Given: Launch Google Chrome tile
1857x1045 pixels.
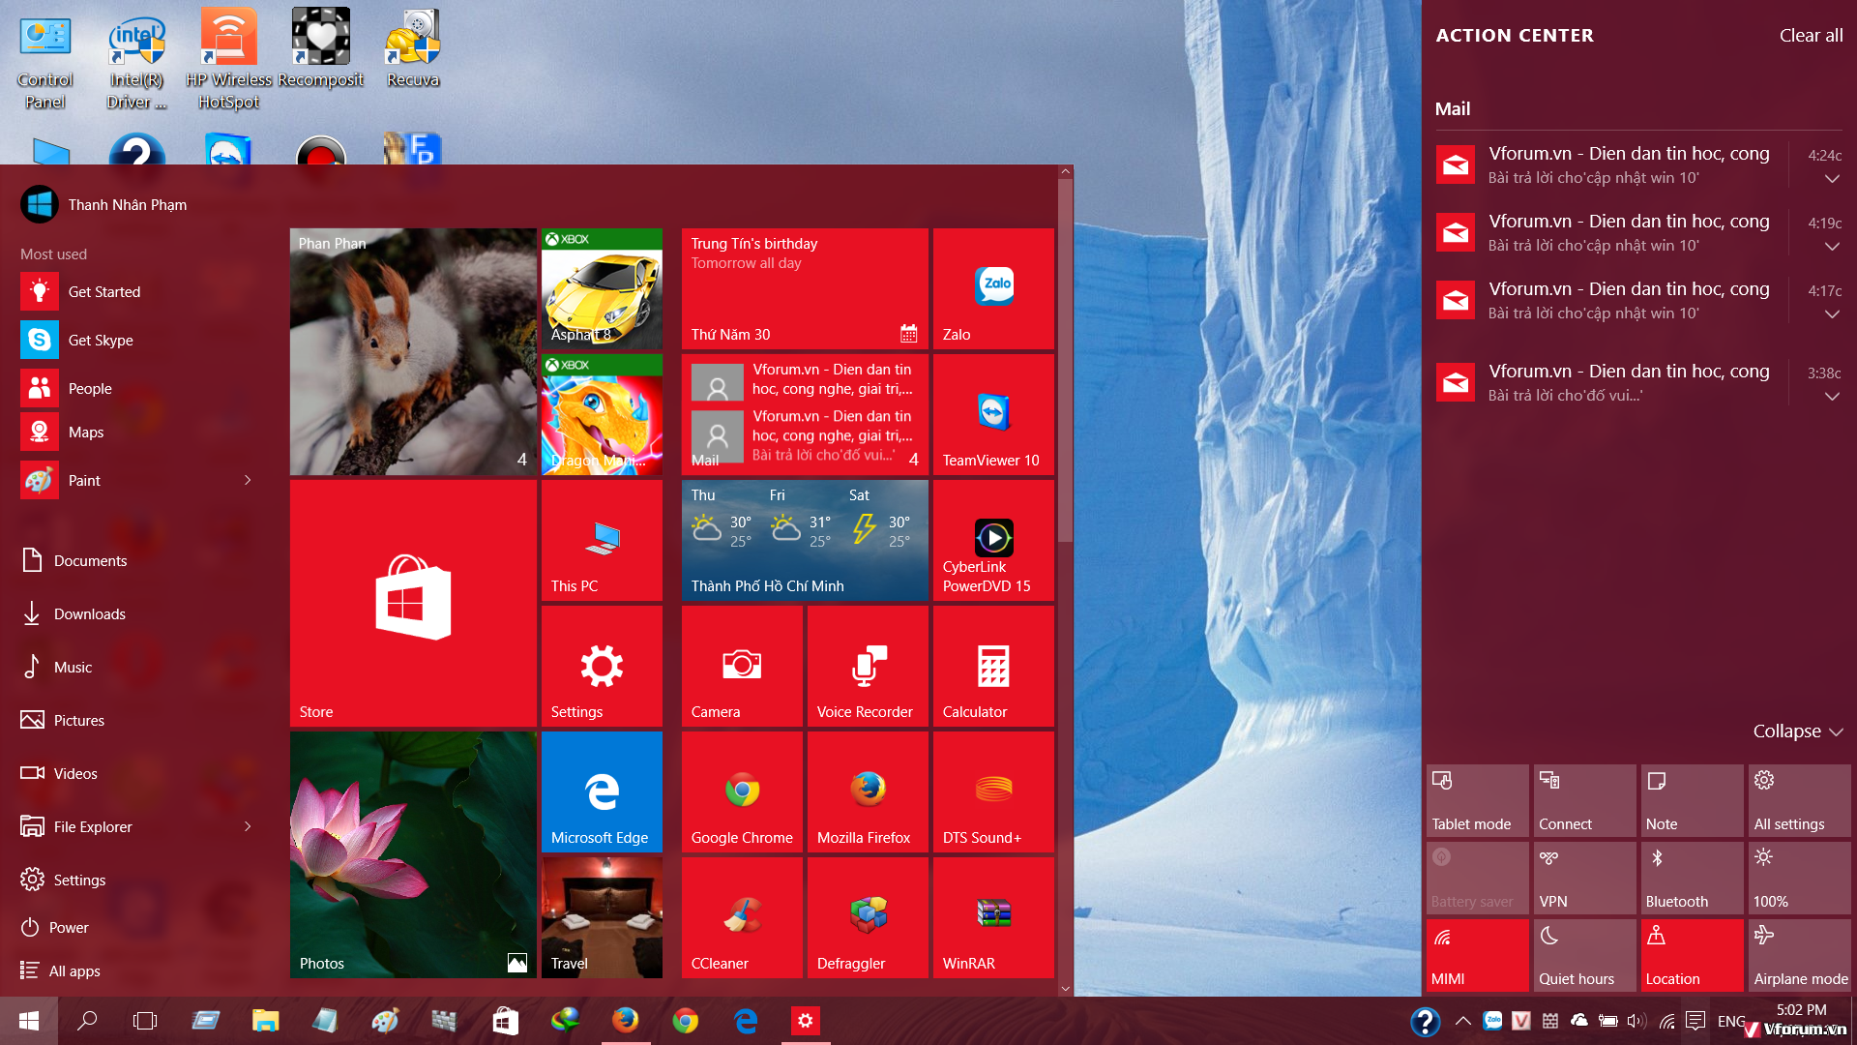Looking at the screenshot, I should click(742, 791).
